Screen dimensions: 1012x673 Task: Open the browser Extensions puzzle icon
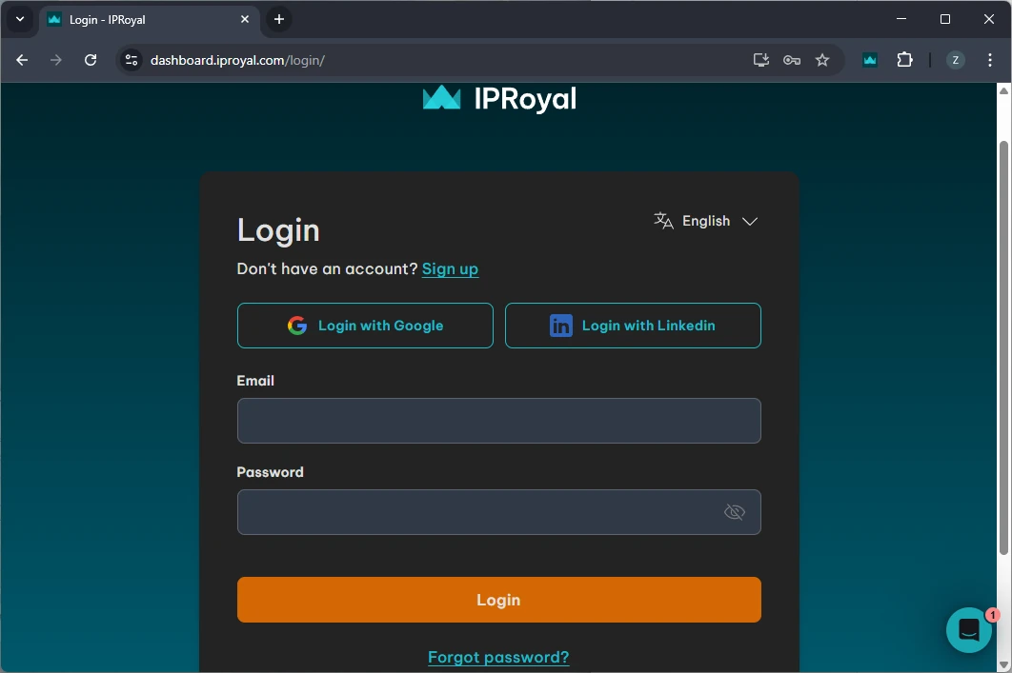click(x=904, y=60)
